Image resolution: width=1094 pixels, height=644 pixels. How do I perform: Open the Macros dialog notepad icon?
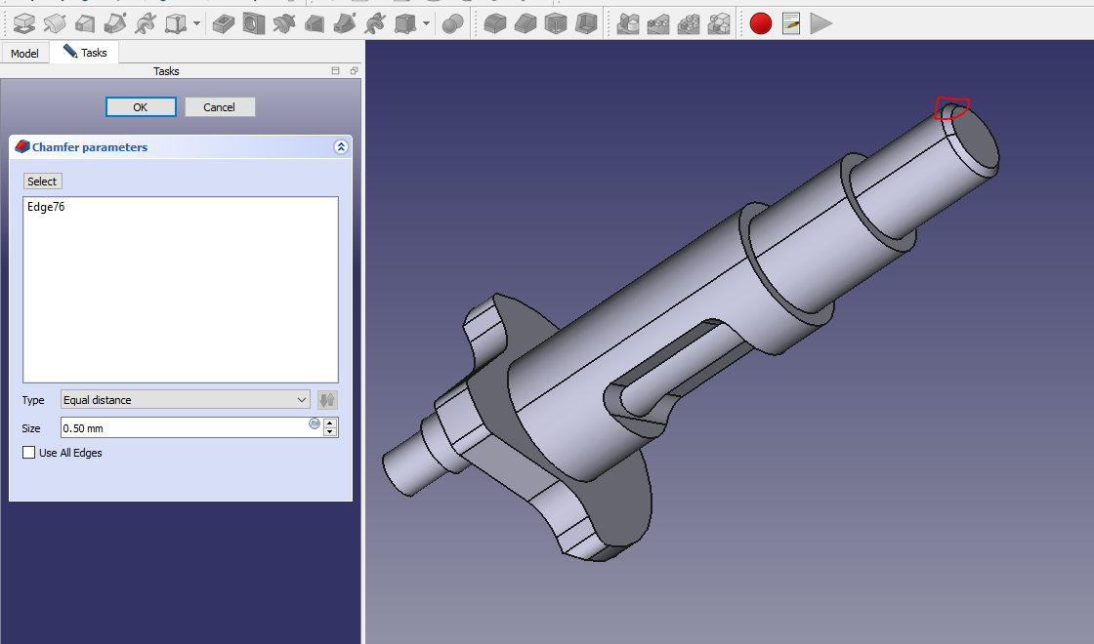click(x=791, y=22)
